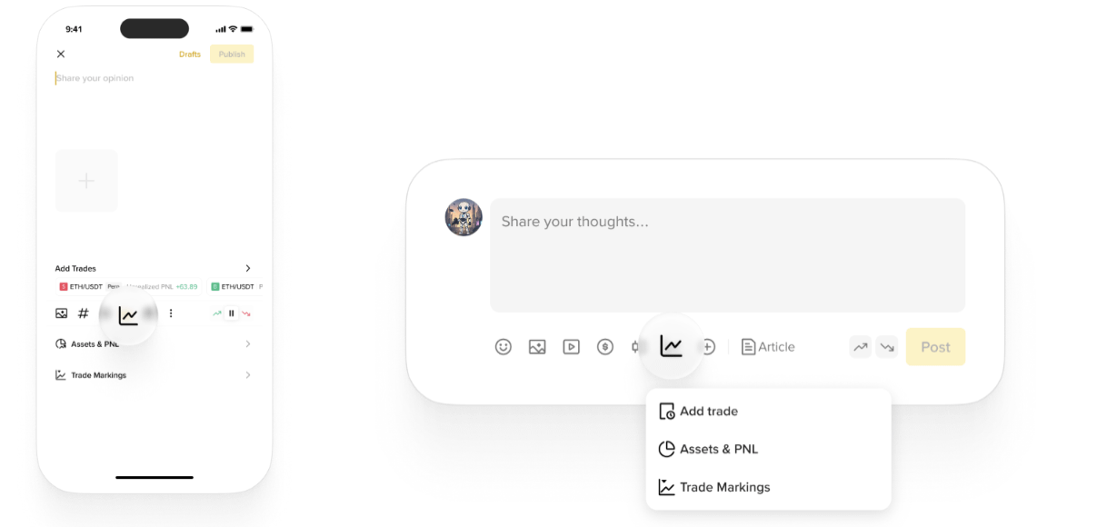This screenshot has width=1107, height=527.
Task: Tap the chart icon in the phone toolbar
Action: tap(128, 315)
